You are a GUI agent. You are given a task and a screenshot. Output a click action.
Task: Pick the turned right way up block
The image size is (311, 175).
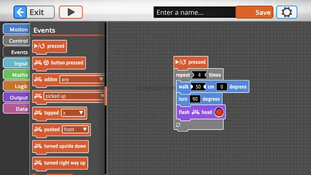tap(60, 163)
